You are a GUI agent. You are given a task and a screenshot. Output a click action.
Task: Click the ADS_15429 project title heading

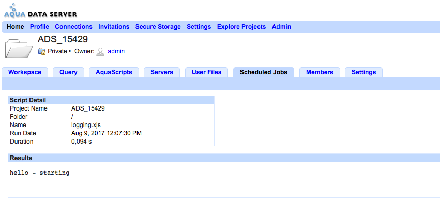coord(63,39)
